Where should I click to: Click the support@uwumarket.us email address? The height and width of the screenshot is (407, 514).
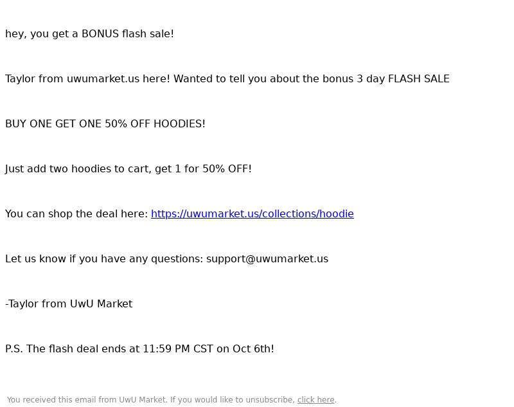point(267,258)
